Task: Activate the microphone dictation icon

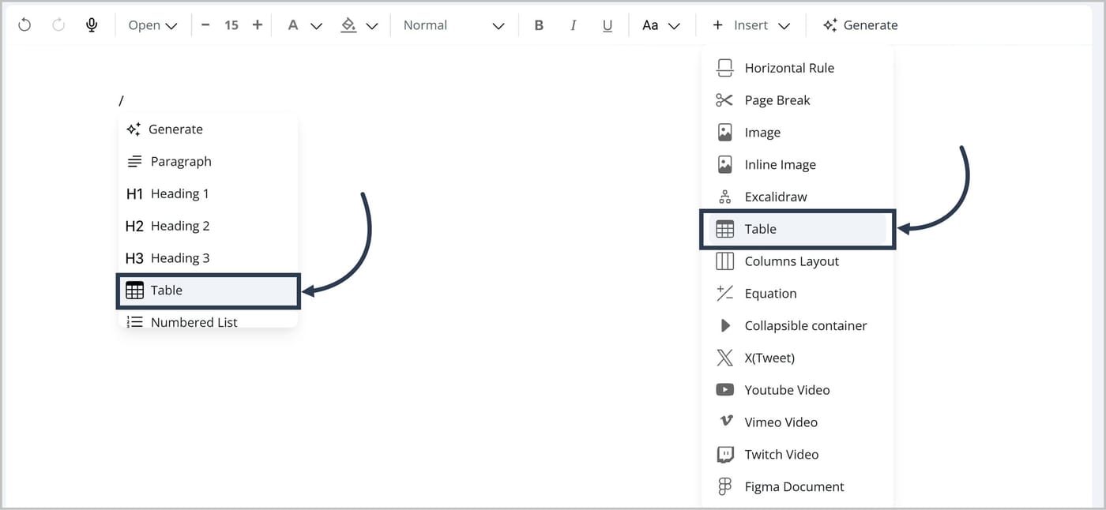Action: (92, 25)
